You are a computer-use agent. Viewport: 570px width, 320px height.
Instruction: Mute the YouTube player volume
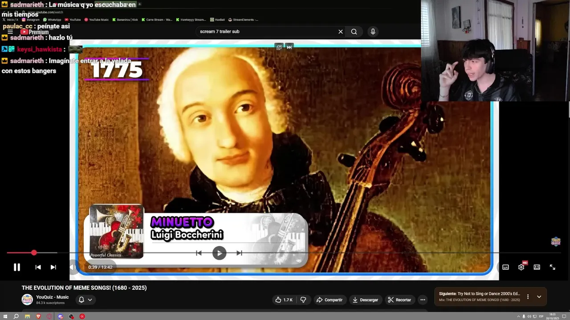tap(73, 267)
